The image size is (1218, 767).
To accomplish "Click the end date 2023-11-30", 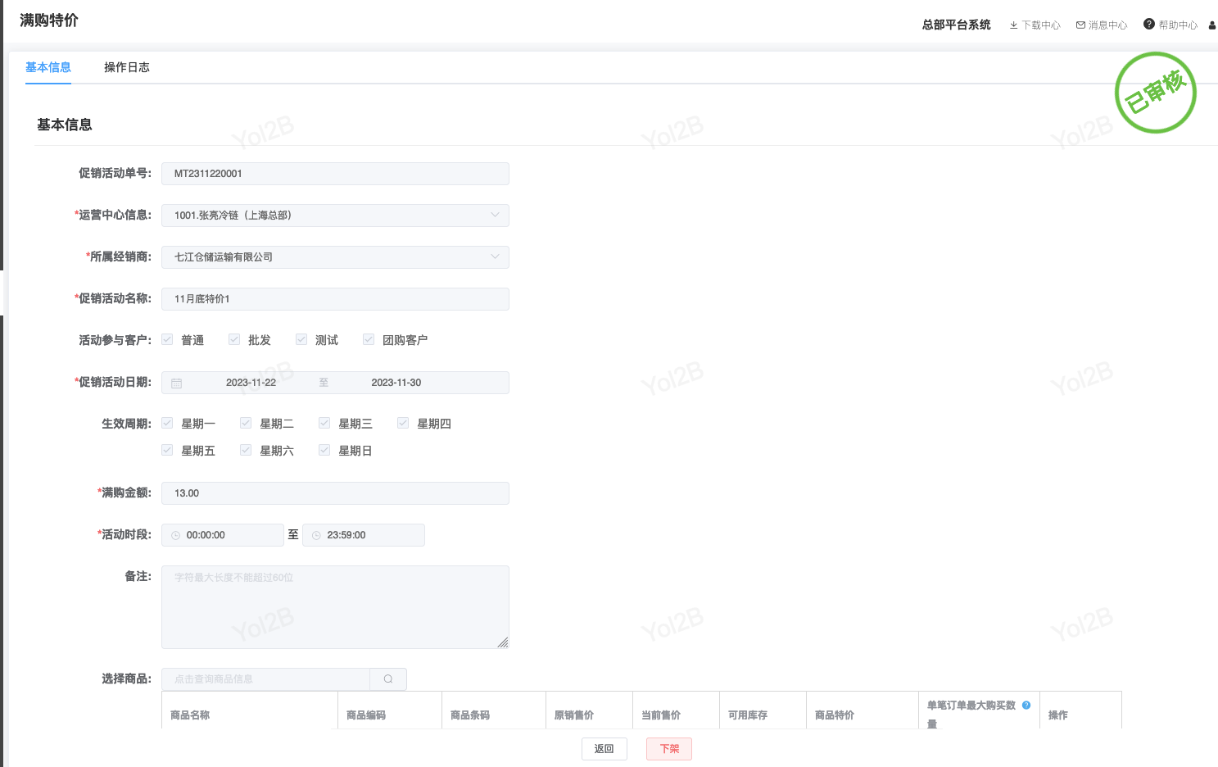I will (396, 383).
